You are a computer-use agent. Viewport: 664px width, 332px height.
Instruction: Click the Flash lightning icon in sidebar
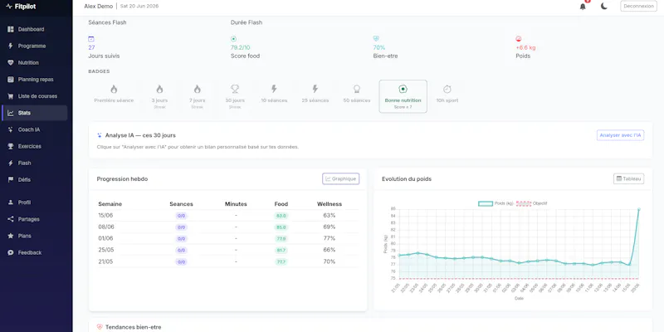tap(11, 163)
